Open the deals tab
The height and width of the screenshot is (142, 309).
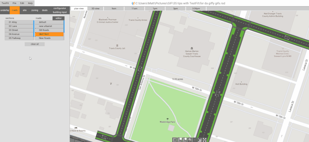pyautogui.click(x=45, y=10)
